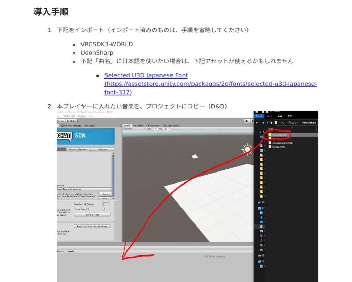Open the Shaded draw mode dropdown

pos(134,129)
